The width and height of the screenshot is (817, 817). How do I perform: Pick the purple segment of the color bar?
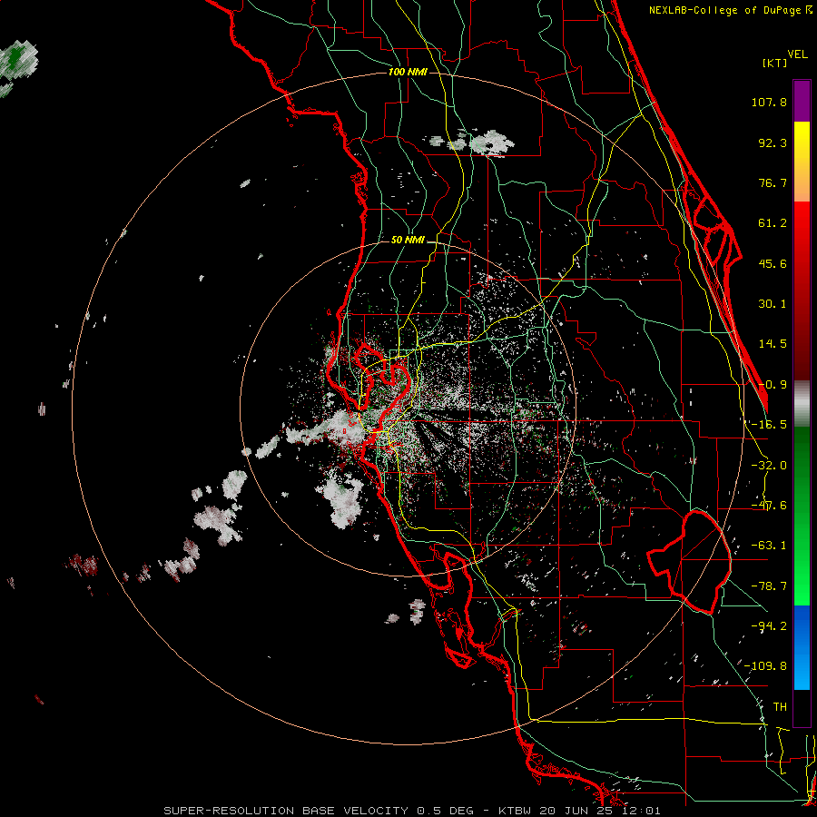coord(802,101)
